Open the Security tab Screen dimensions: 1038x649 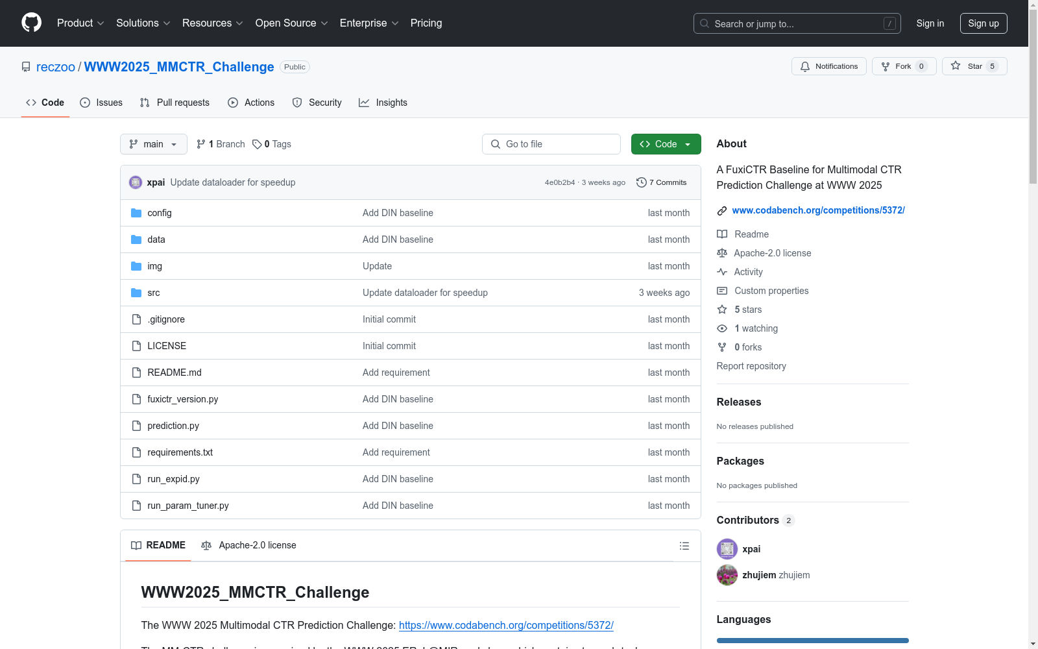317,103
